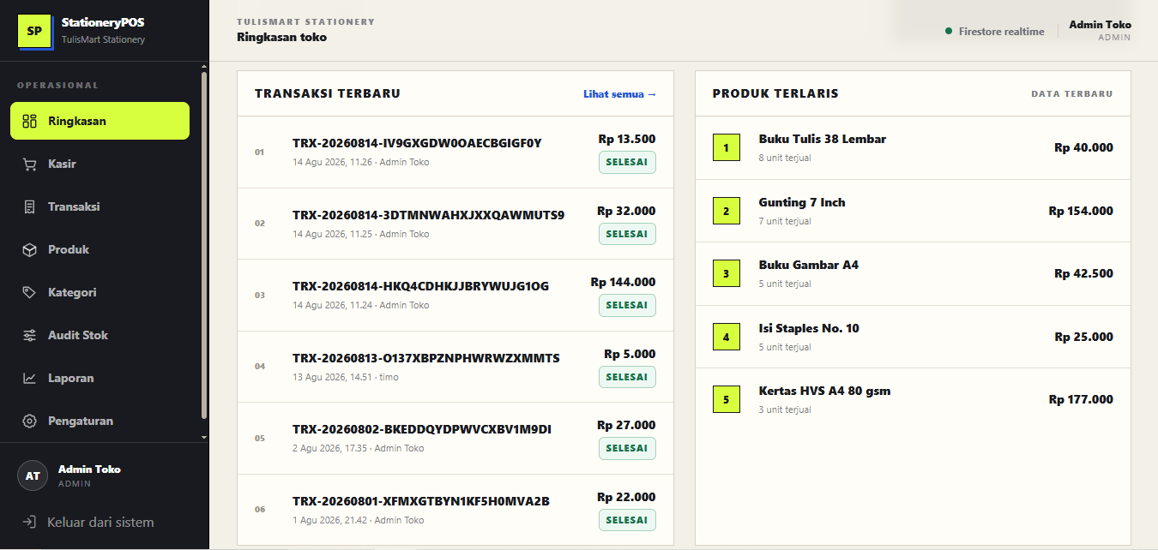
Task: Select transaction TRX-20260814-3DTMNWAHXJXXQAWMUTS9
Action: click(x=455, y=224)
